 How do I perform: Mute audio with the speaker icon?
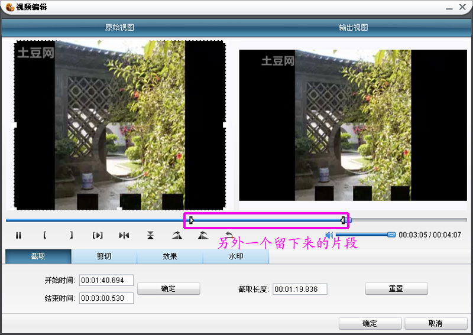329,235
